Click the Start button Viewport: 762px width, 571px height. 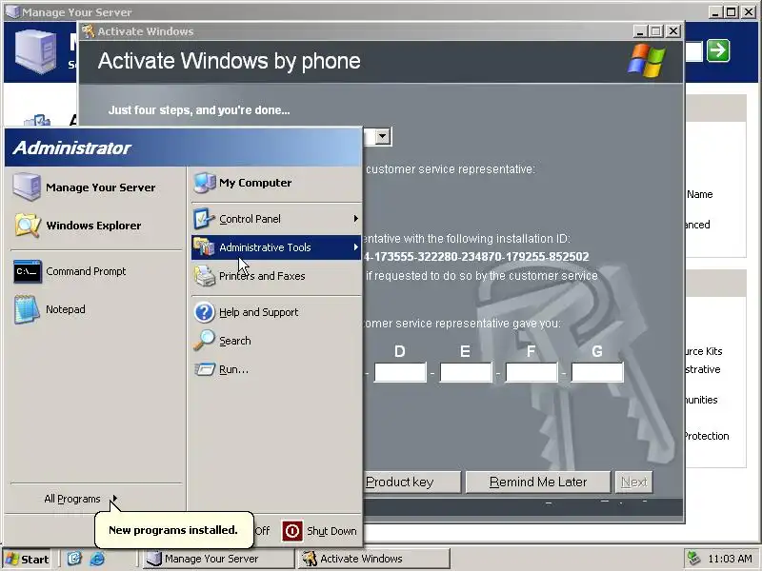click(x=28, y=559)
